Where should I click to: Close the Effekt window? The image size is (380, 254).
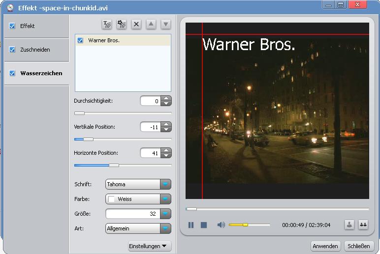point(358,5)
